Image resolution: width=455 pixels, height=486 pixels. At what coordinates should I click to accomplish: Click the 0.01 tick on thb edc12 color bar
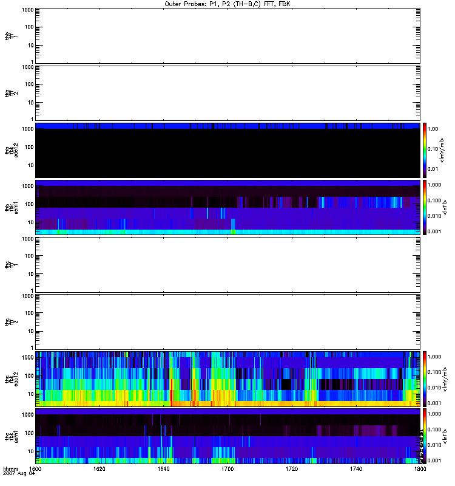pos(433,169)
